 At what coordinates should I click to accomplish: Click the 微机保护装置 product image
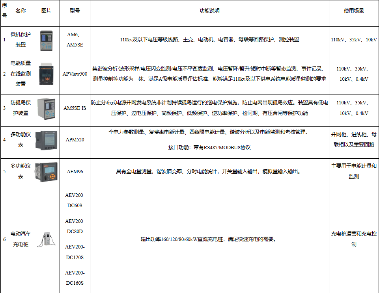point(46,41)
